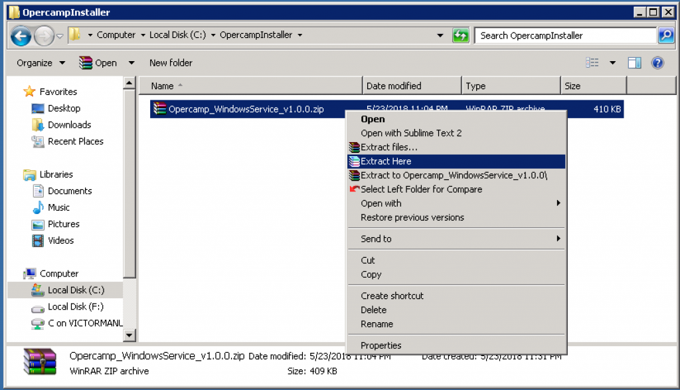The image size is (680, 390).
Task: Click Extract to Opercamp_WindowsService_v1.0.0\ option
Action: click(x=454, y=175)
